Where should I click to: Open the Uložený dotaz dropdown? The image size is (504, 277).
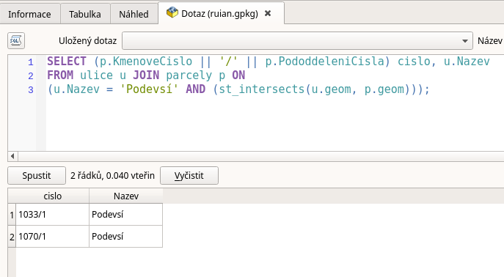pos(297,41)
